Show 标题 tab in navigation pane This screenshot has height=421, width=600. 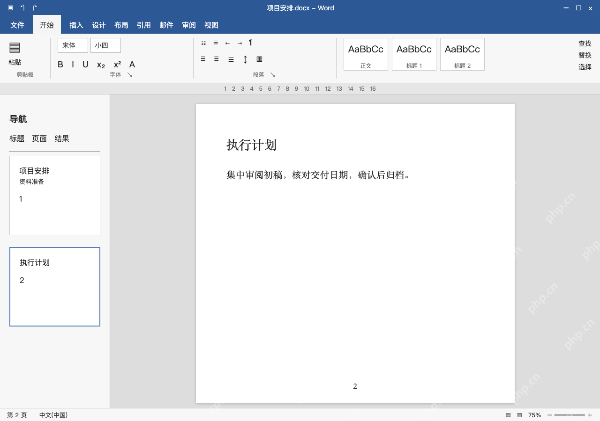17,138
